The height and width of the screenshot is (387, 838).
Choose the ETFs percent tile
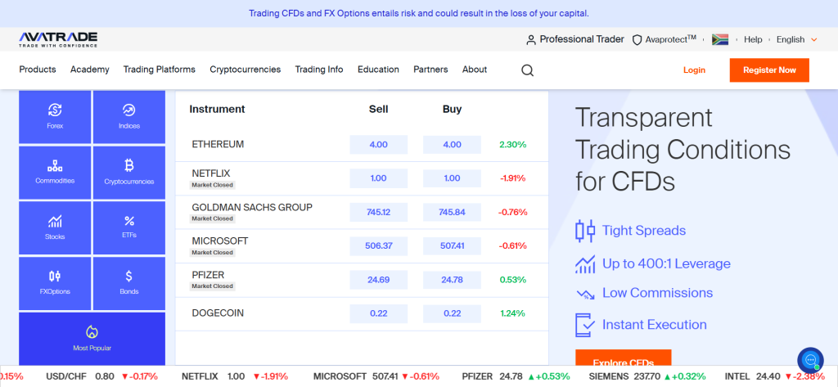128,227
